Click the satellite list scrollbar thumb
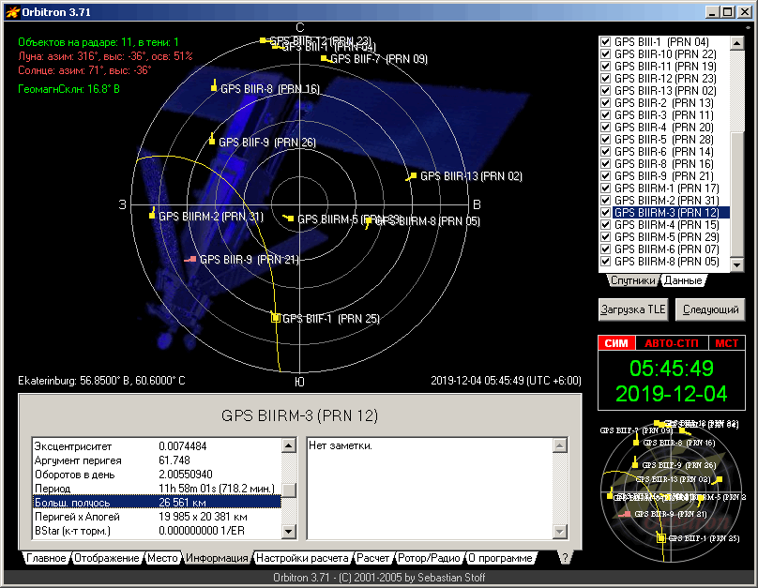Image resolution: width=758 pixels, height=588 pixels. 736,195
